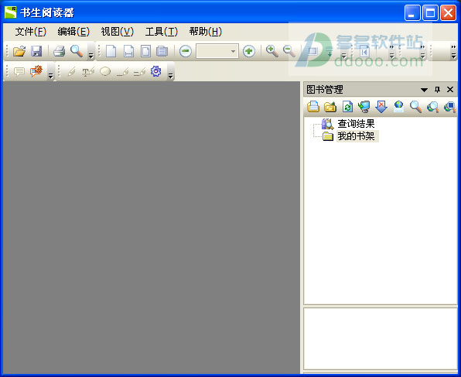Print the document via the printer icon
This screenshot has width=461, height=377.
click(x=60, y=51)
